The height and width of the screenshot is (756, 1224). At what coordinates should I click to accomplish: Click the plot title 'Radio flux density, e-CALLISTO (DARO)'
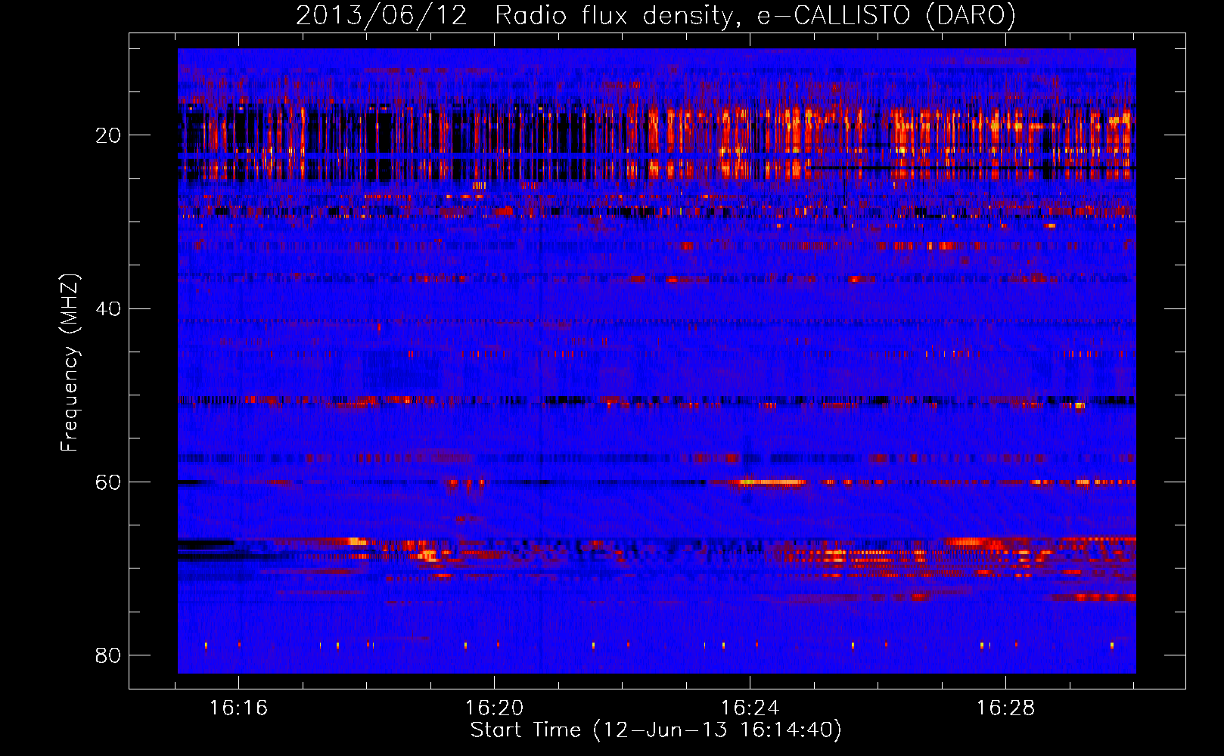755,16
